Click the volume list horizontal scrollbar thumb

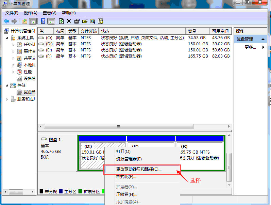point(119,126)
